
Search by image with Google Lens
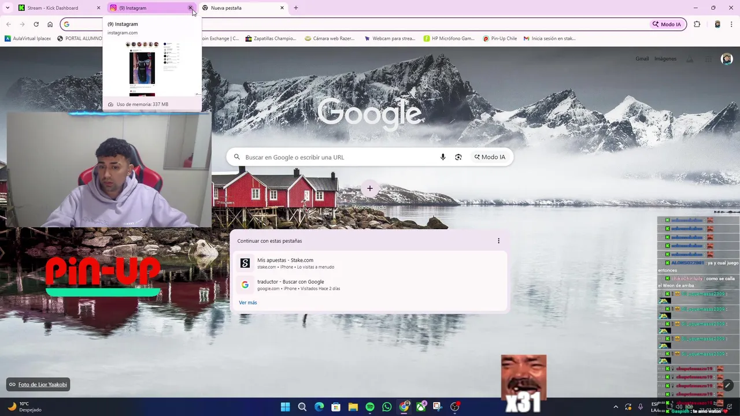coord(458,157)
